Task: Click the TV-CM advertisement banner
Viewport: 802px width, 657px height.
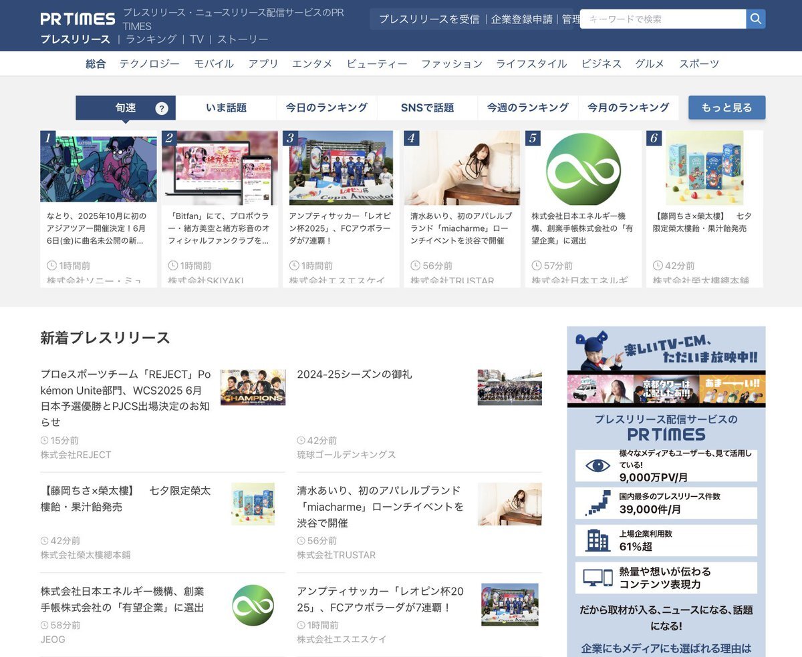Action: pos(666,367)
